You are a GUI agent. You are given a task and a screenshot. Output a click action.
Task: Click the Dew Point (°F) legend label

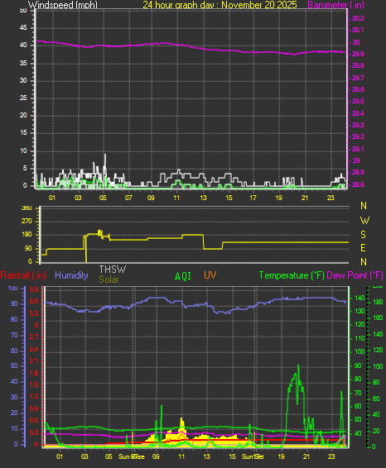[355, 275]
